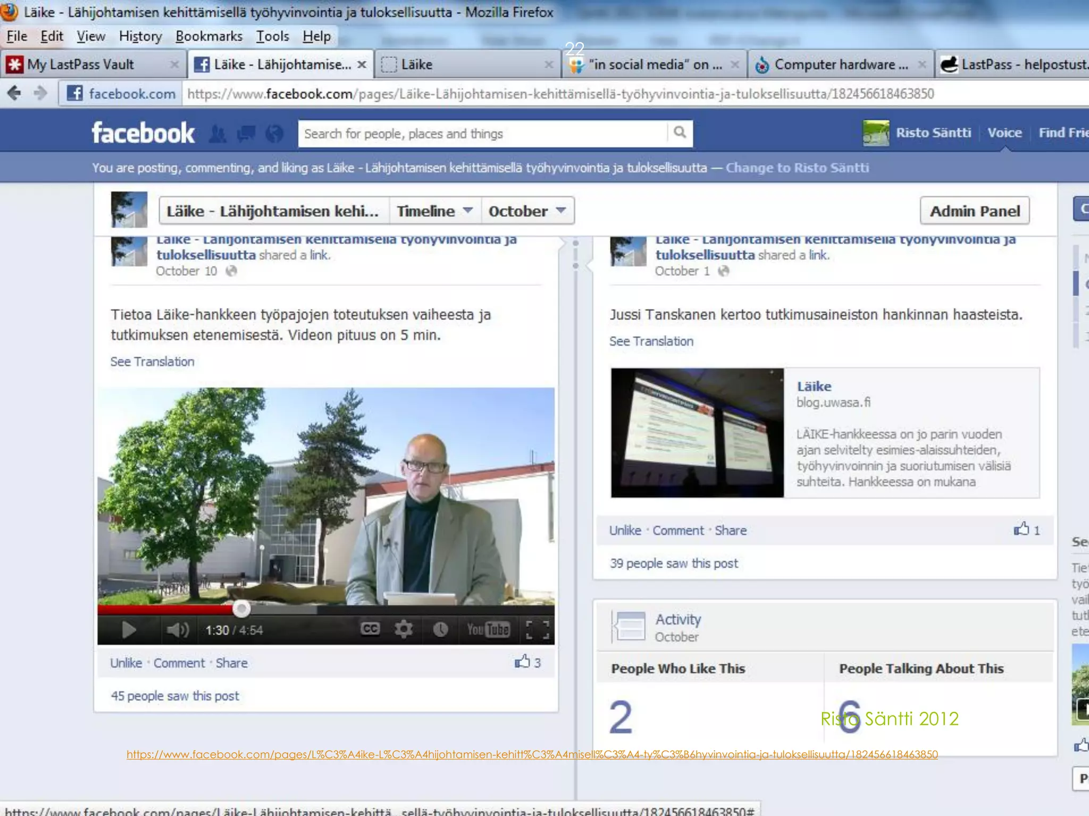Unlike the October 10 video post
Viewport: 1089px width, 816px height.
pyautogui.click(x=126, y=663)
